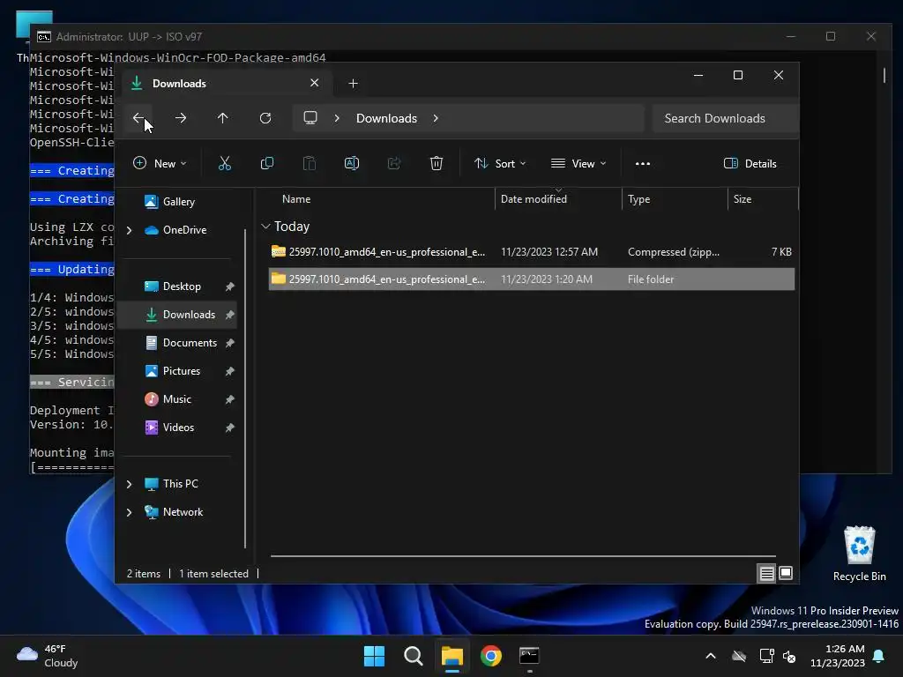This screenshot has width=903, height=677.
Task: Go forward with the right arrow button
Action: [x=181, y=118]
